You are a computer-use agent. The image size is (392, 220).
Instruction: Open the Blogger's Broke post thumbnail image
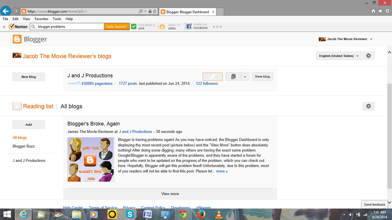tap(91, 160)
